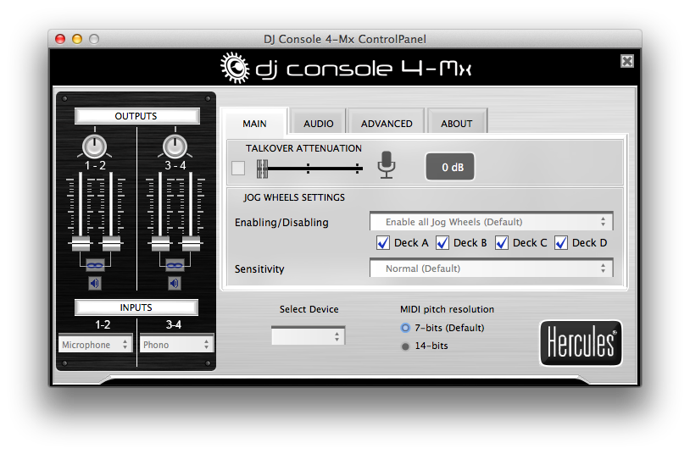Click the right fader of outputs 3-4
This screenshot has width=690, height=454.
(191, 243)
